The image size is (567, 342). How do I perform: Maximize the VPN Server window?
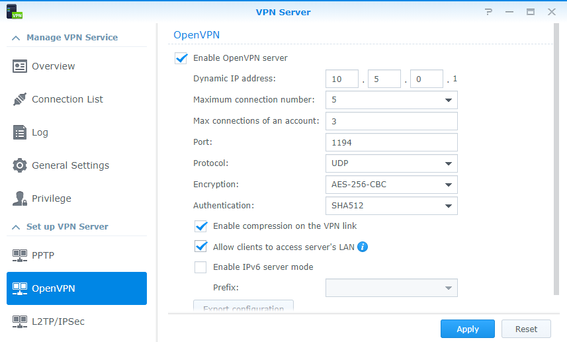tap(531, 12)
